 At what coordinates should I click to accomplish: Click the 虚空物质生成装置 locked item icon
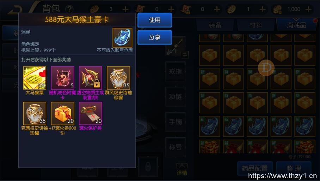tap(91, 78)
